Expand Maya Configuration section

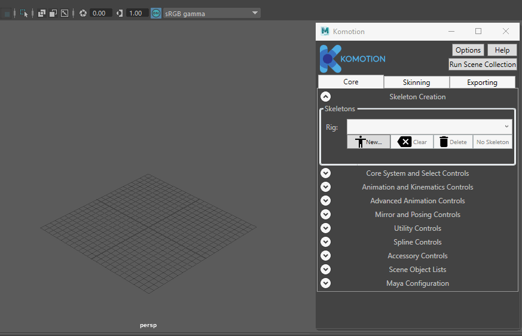[x=326, y=283]
